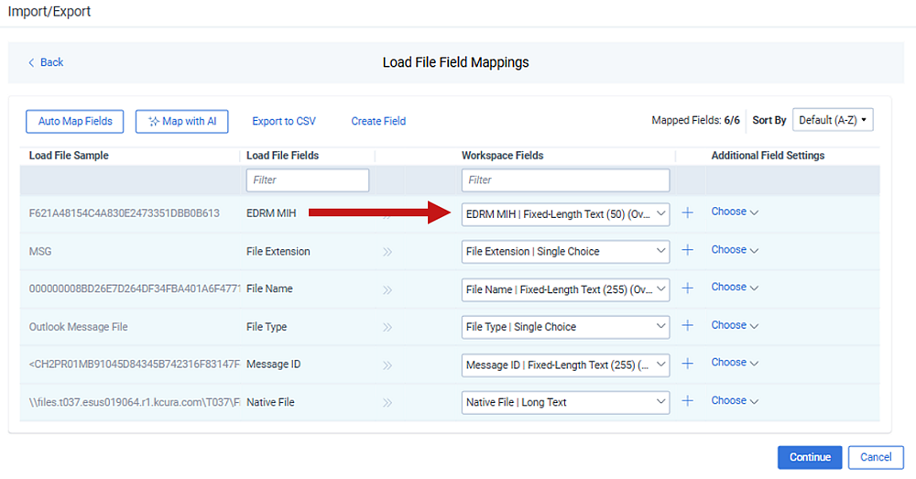Screen dimensions: 916x479
Task: Expand Choose settings for File Type row
Action: (x=735, y=325)
